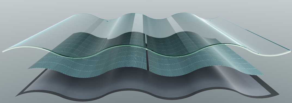This screenshot has width=292, height=103.
Task: Click the left mounting hole in glass layer
Action: click(x=107, y=21)
